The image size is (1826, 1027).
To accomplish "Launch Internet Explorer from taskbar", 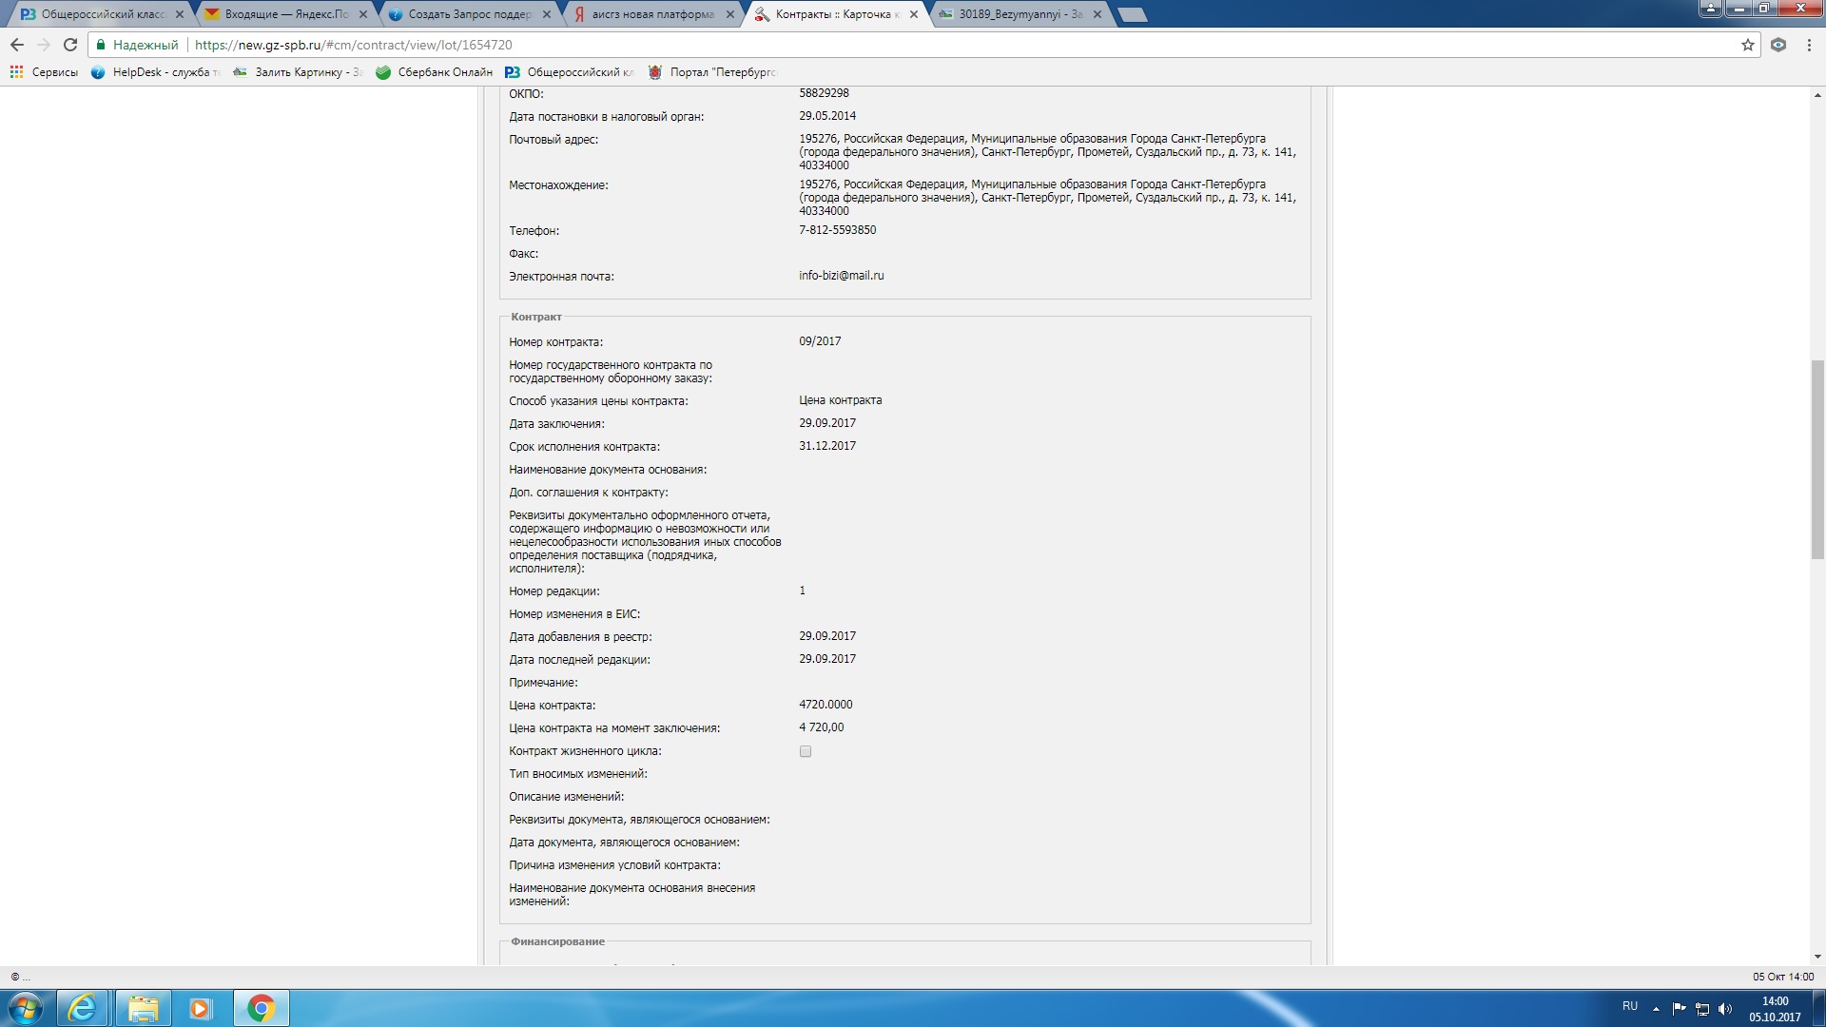I will tap(83, 1008).
